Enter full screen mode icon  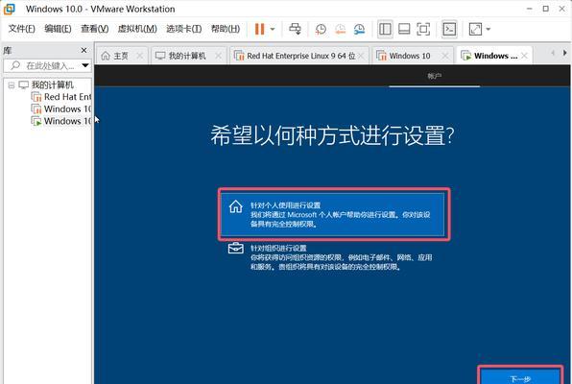tap(423, 29)
